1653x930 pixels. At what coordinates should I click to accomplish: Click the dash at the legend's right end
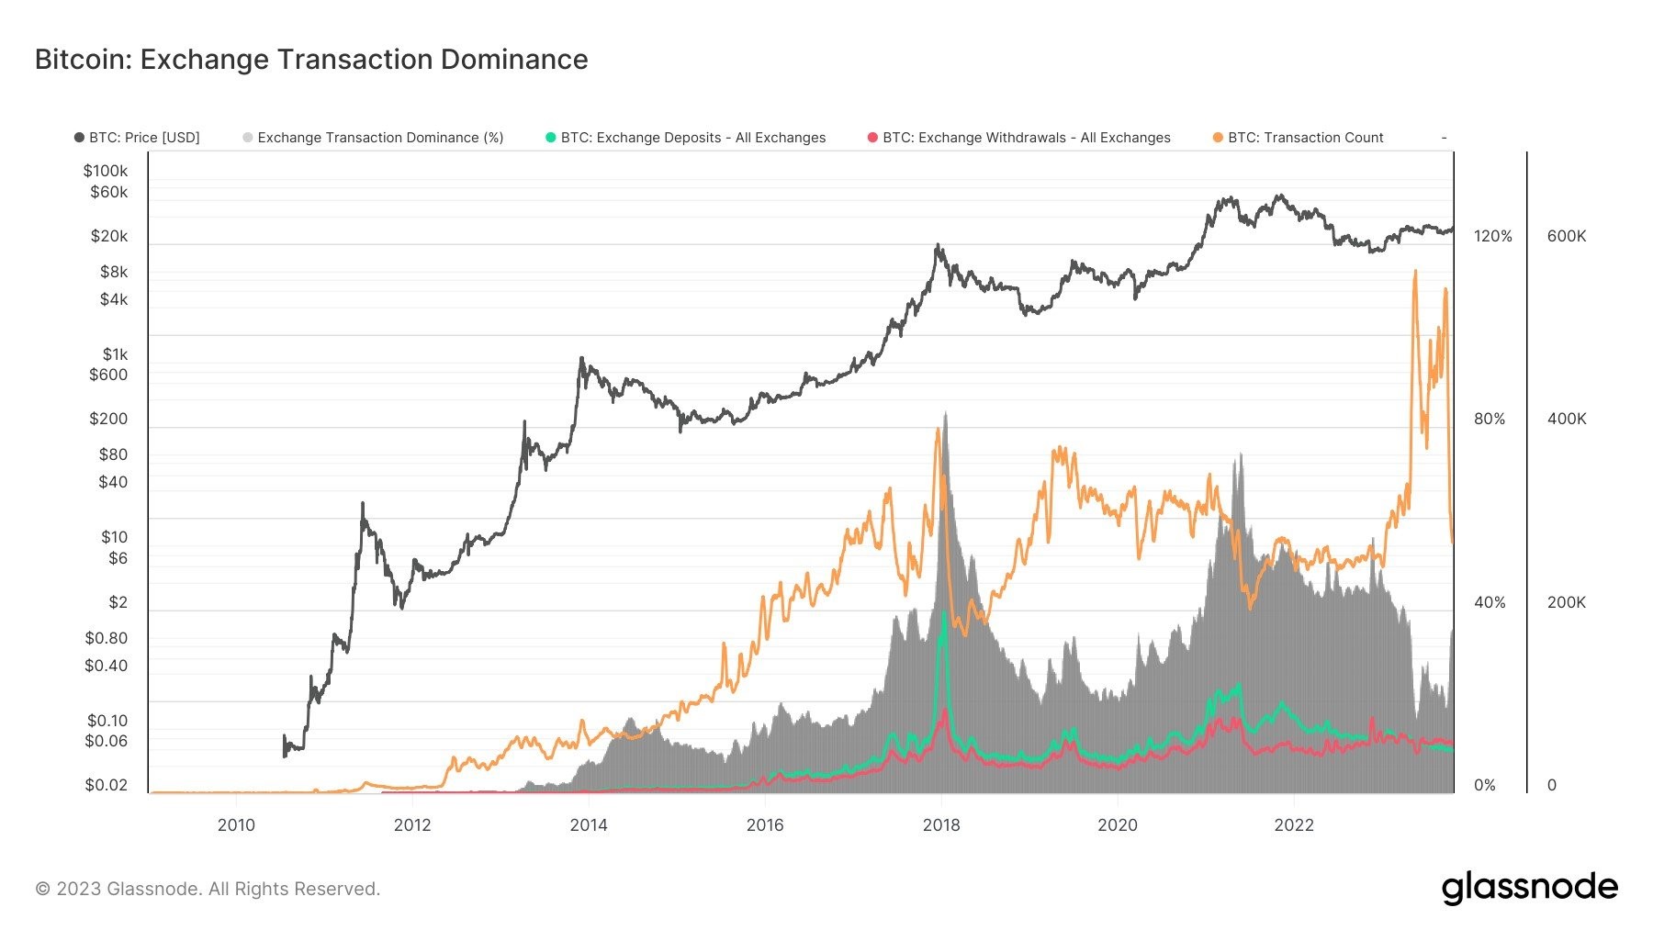(1444, 138)
